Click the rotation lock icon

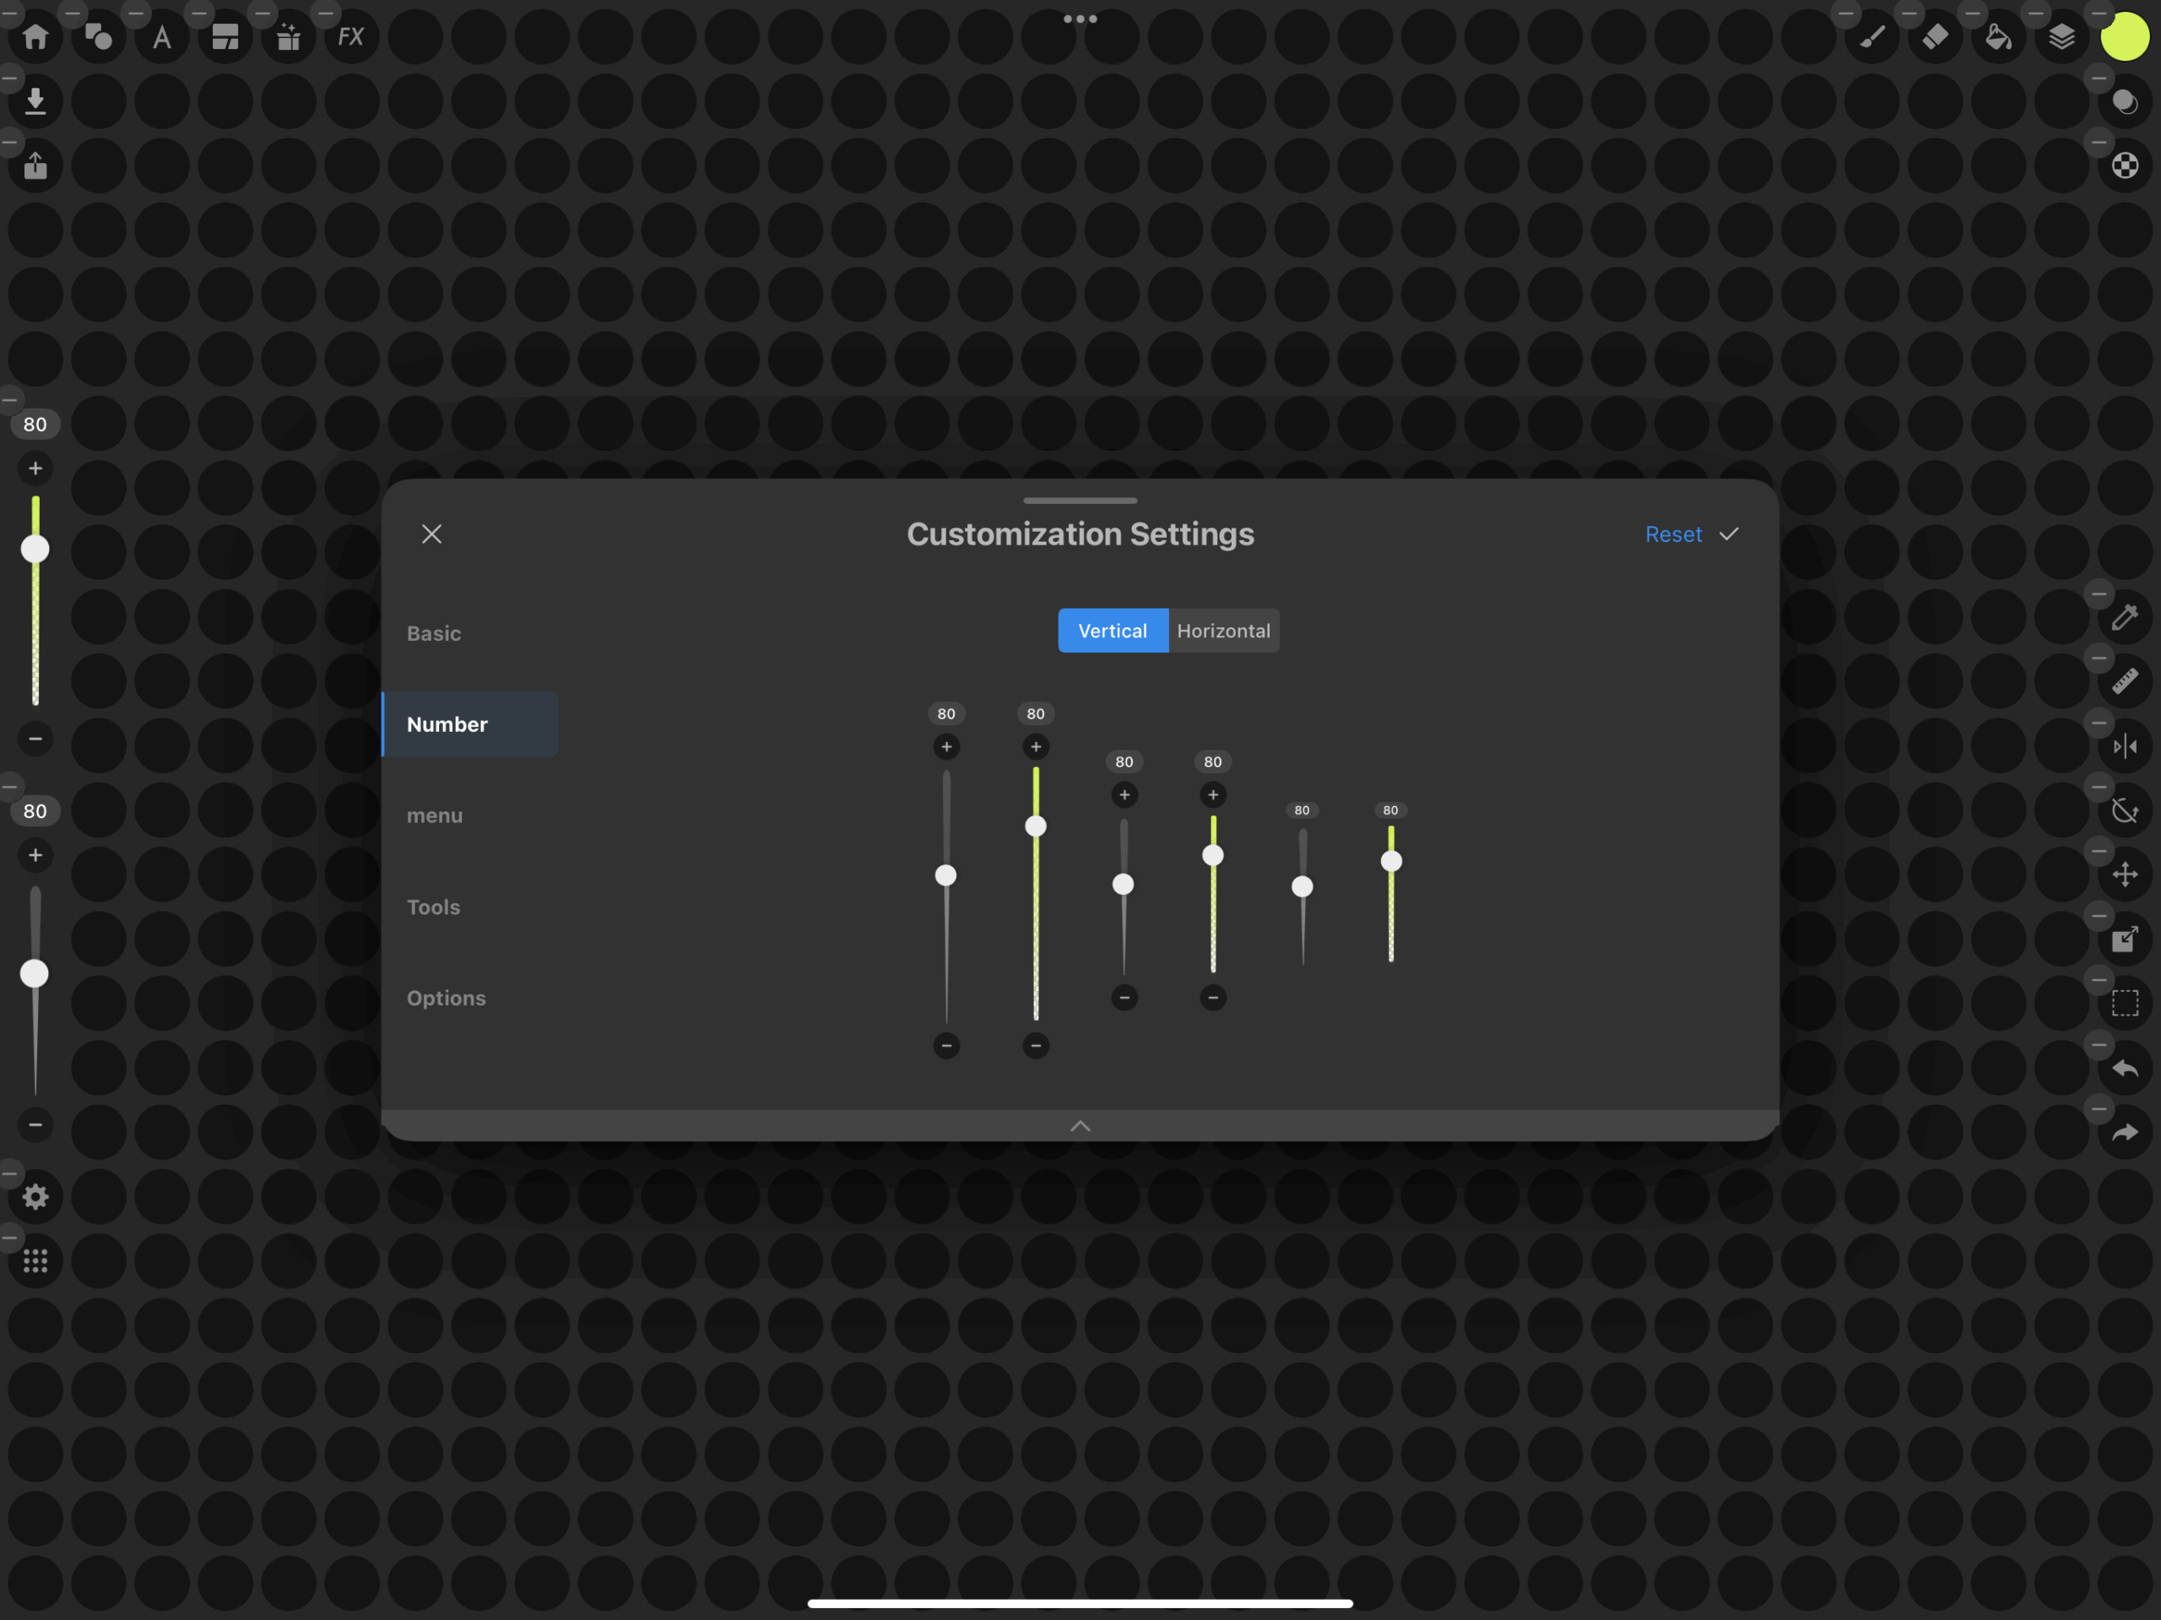point(2125,810)
